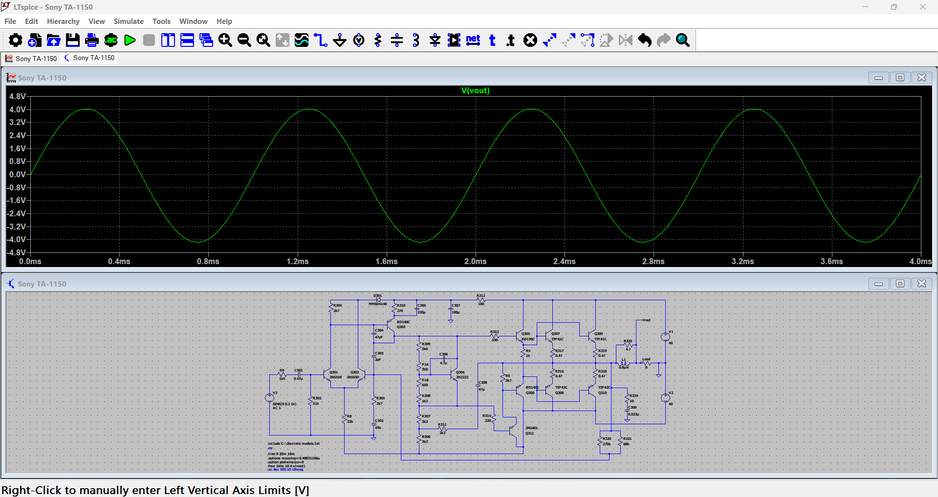Open the File menu

point(10,21)
